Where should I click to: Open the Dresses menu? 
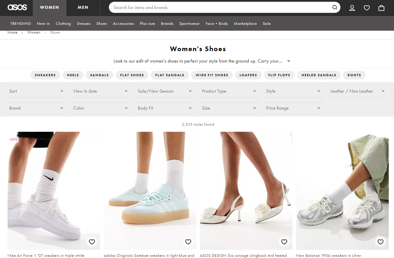84,24
